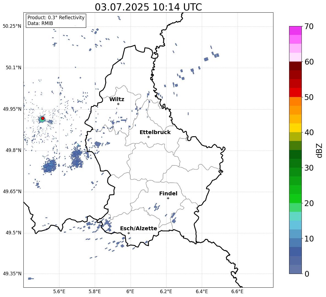The image size is (326, 297).
Task: Click the 50.1°N latitude label
Action: coord(13,68)
